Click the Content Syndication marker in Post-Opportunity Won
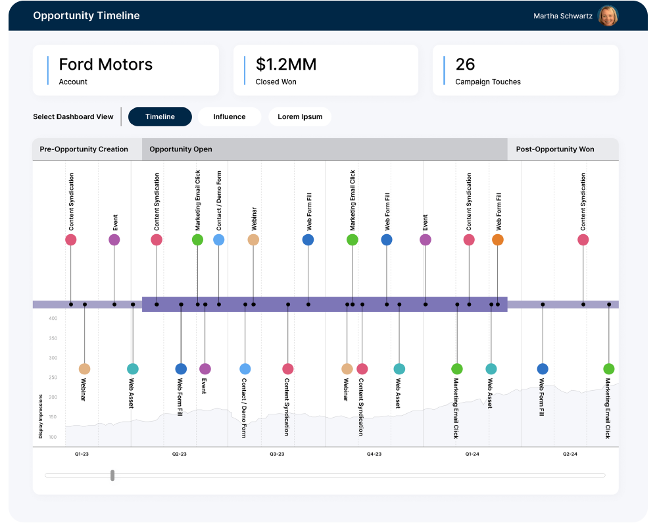Viewport: 657px width, 523px height. [x=583, y=239]
